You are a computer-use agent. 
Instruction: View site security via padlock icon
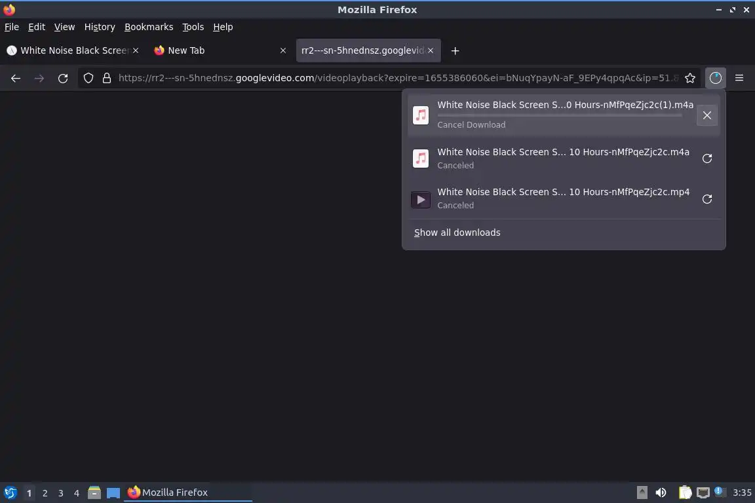point(107,78)
